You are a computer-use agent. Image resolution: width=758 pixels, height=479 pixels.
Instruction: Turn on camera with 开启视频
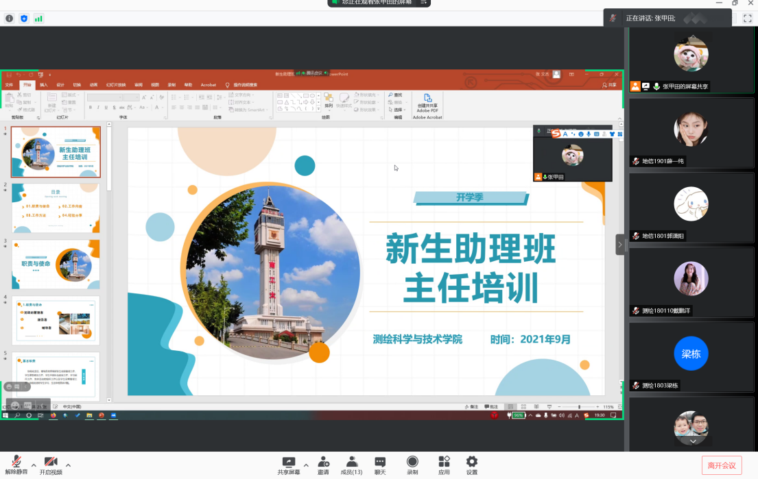(x=51, y=464)
